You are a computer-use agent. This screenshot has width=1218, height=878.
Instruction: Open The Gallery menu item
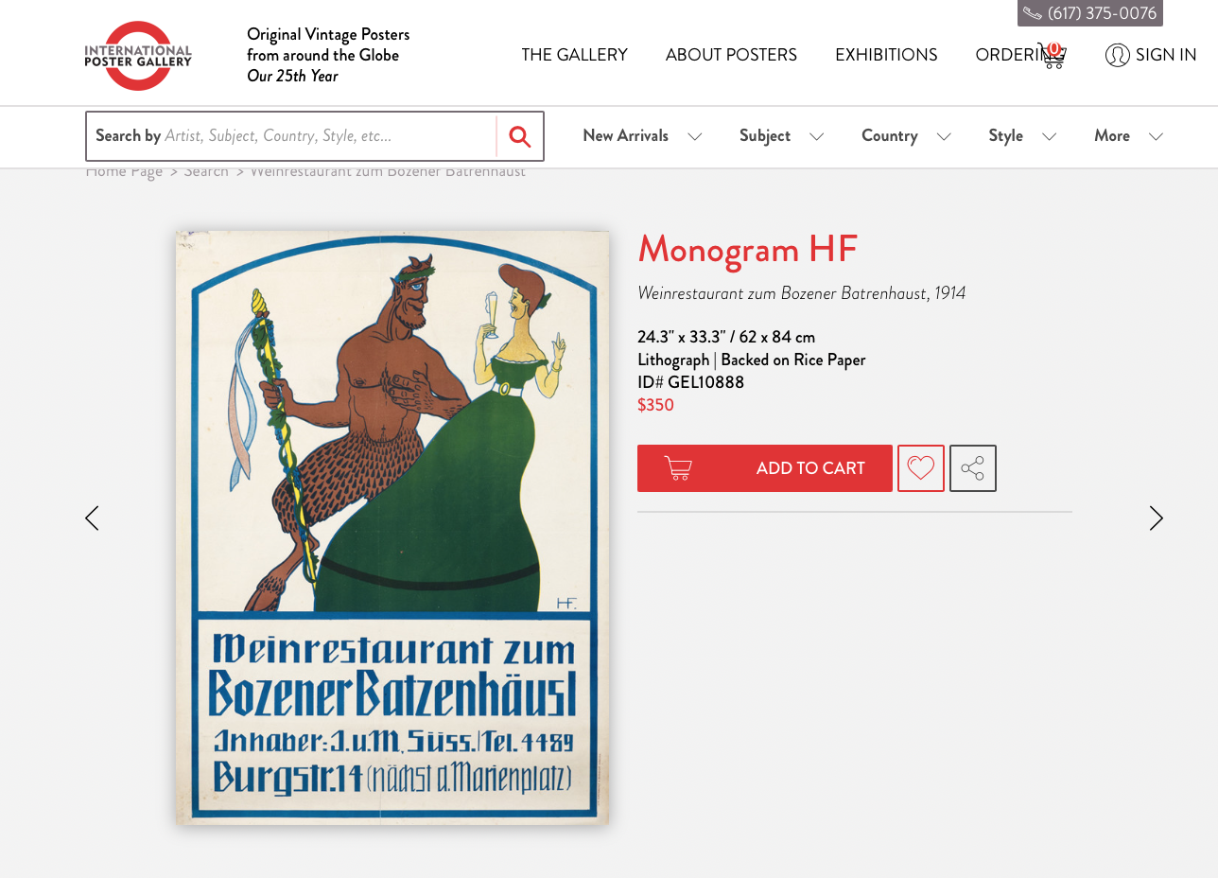(x=575, y=55)
